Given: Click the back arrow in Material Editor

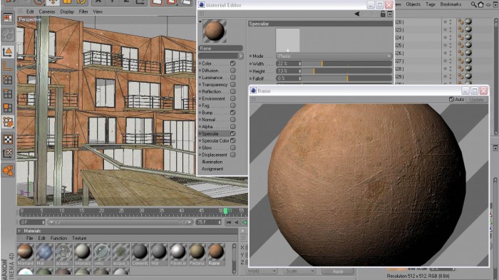Looking at the screenshot, I should point(357,14).
